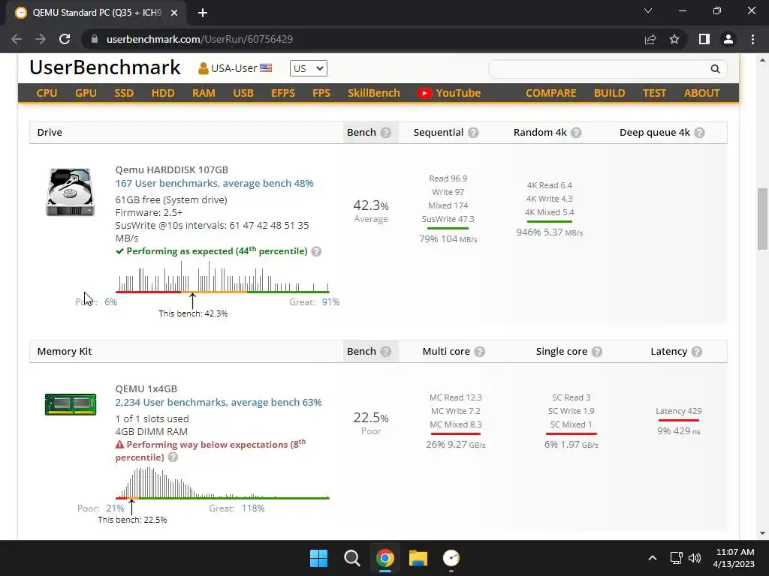Open the Chrome three-dot menu
The width and height of the screenshot is (769, 576).
pos(752,39)
